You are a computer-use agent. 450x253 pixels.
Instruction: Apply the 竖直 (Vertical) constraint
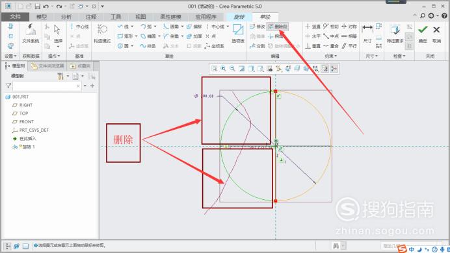(313, 27)
